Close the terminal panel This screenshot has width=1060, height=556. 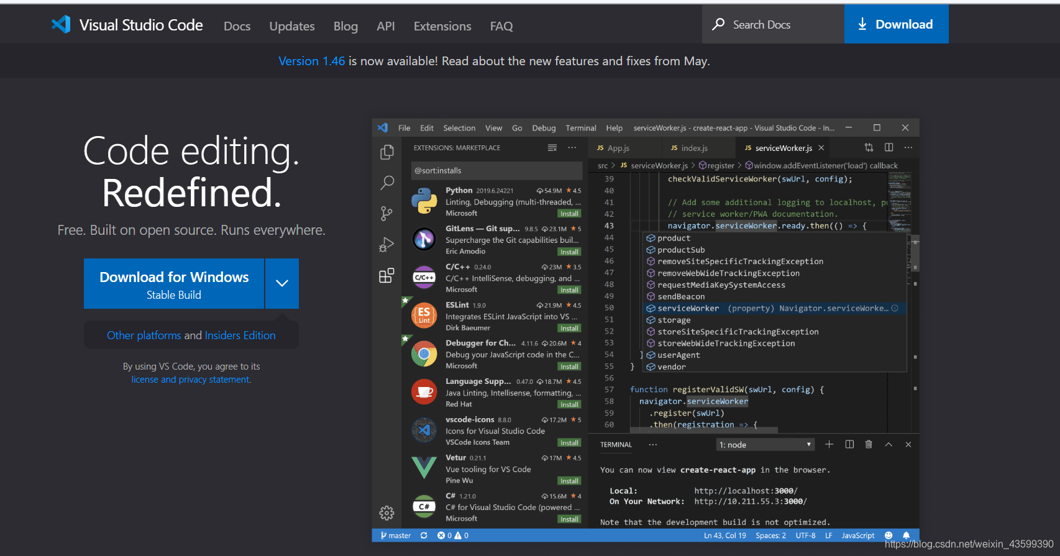[x=908, y=444]
